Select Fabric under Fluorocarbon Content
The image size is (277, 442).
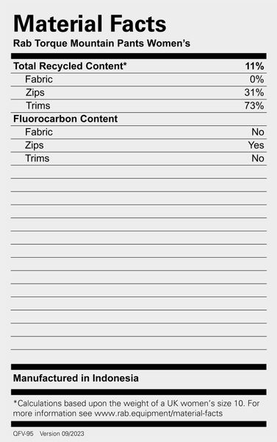click(x=39, y=132)
